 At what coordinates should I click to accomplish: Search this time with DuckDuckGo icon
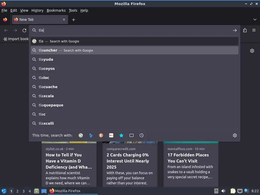pos(101,135)
